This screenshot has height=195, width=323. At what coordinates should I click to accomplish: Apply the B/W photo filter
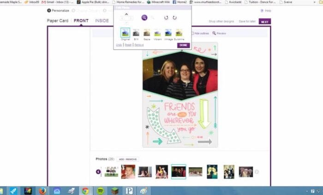[x=136, y=33]
